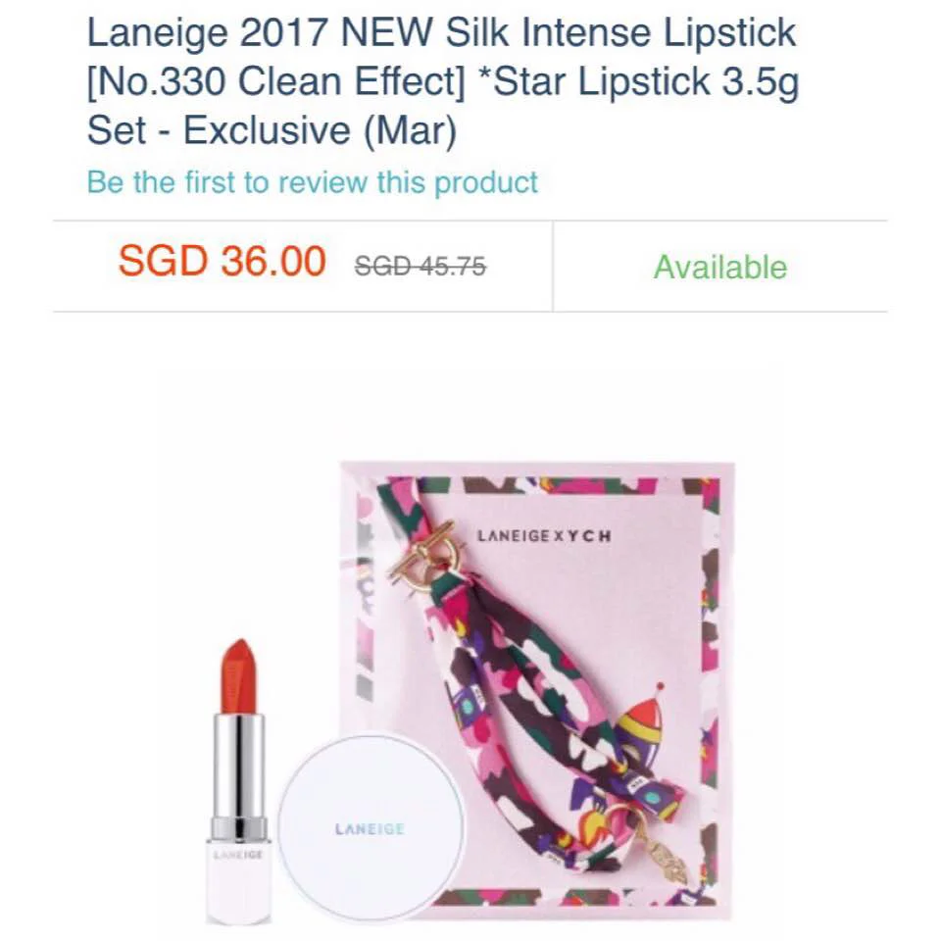Click the silver lipstick tube body
The width and height of the screenshot is (941, 941).
point(239,776)
